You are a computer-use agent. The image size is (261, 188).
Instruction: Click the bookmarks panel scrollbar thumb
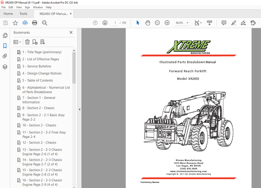tap(74, 68)
